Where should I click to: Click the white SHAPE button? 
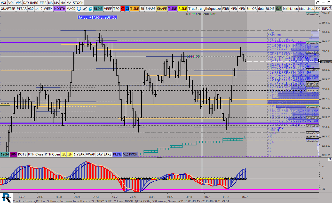[151, 9]
